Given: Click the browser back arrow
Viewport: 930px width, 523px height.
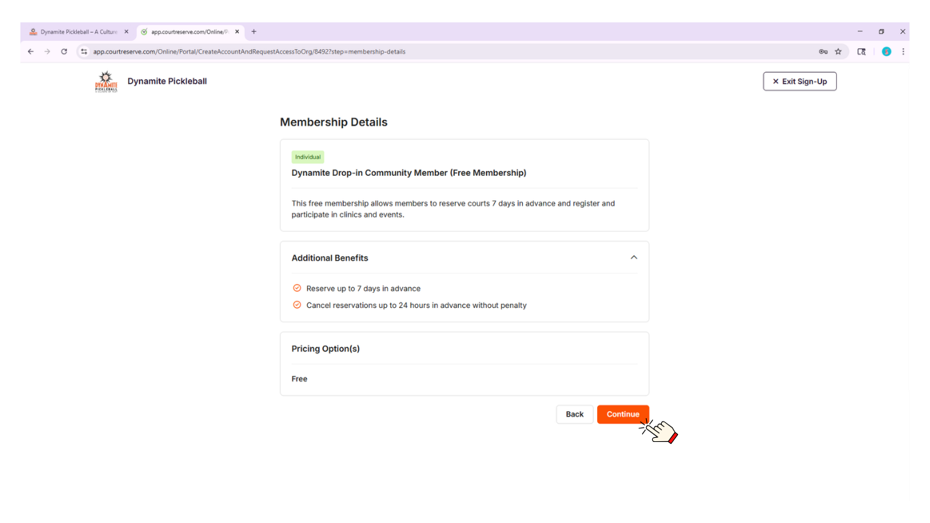Looking at the screenshot, I should coord(31,52).
